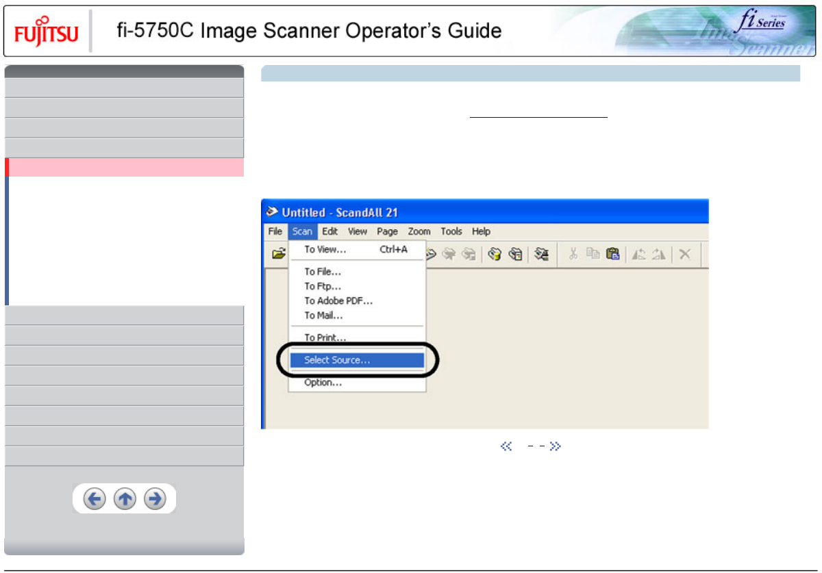The width and height of the screenshot is (822, 573).
Task: Choose To Adobe PDF... menu entry
Action: 357,301
